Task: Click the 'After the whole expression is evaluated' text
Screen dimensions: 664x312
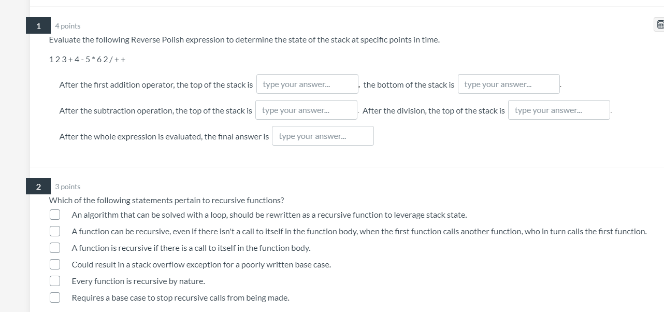Action: (164, 136)
